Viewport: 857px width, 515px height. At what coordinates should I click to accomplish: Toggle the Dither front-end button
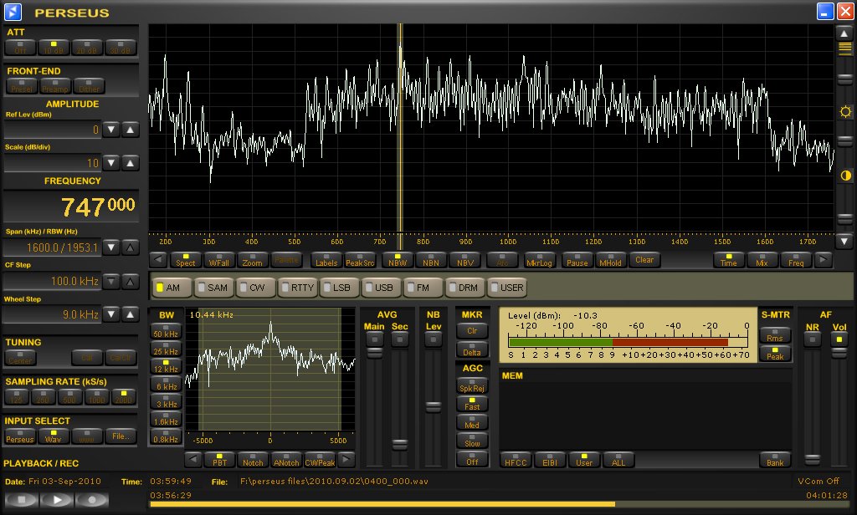pos(89,86)
